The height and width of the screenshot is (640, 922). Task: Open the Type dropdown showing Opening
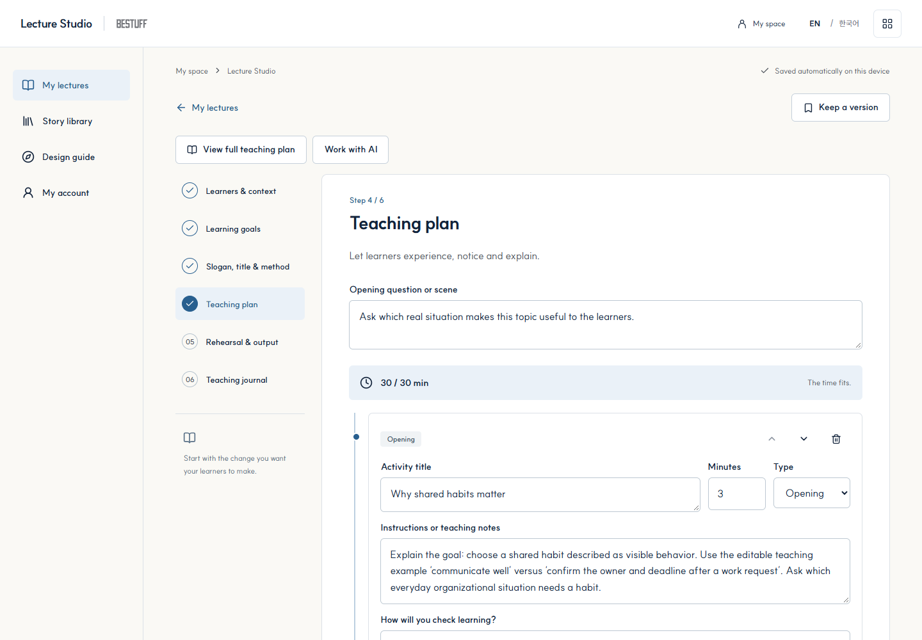click(x=812, y=493)
